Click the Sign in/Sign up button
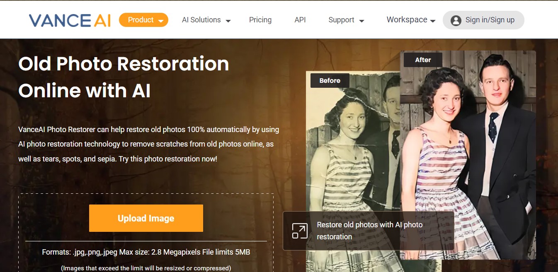Viewport: 558px width, 272px height. [x=483, y=20]
